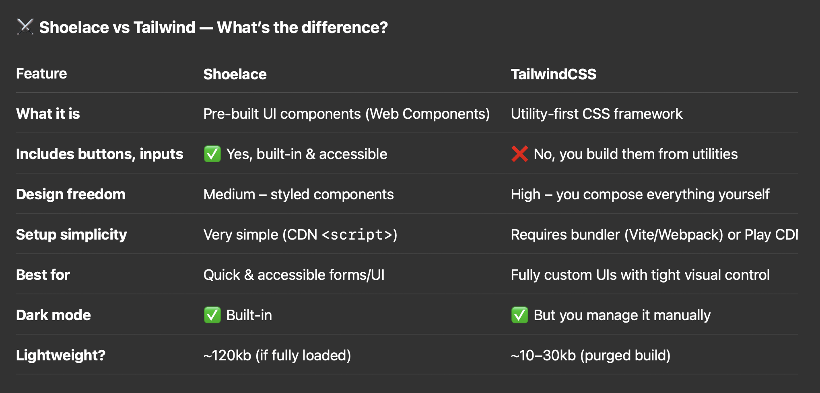
Task: Click 'Quick & accessible forms/UI' cell
Action: pos(294,275)
